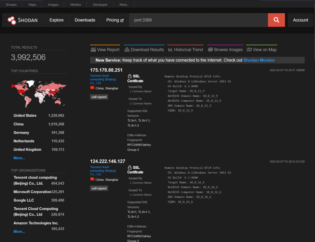Image resolution: width=315 pixels, height=242 pixels.
Task: Click the View Report chart icon
Action: point(93,50)
